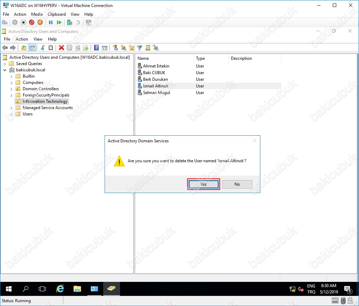Open the VM Connection View menu

(x=75, y=14)
